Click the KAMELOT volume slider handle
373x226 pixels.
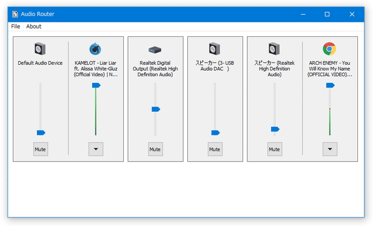pos(96,85)
